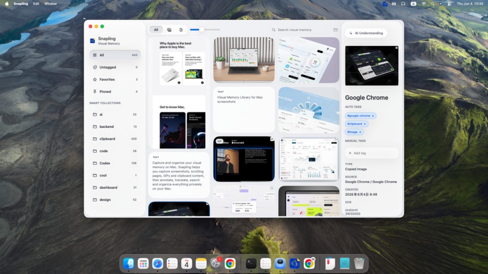Click the Add tag field
The width and height of the screenshot is (488, 274).
click(372, 153)
